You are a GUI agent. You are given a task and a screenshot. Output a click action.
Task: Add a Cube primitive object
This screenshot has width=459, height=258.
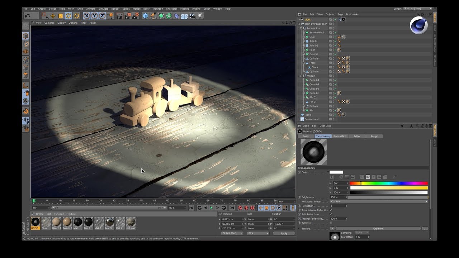145,16
